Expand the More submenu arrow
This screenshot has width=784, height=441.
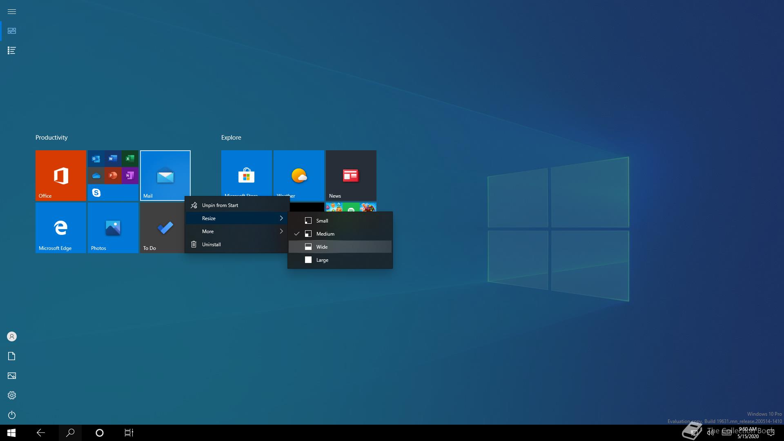pos(281,232)
